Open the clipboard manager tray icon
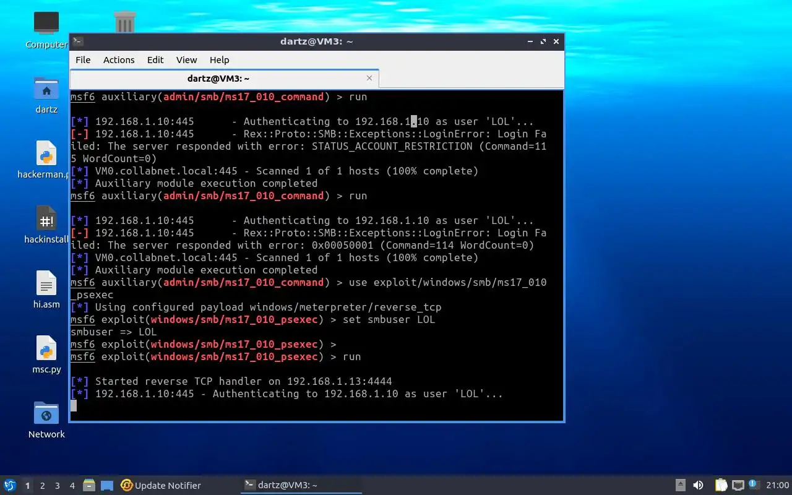The image size is (792, 495). point(721,485)
